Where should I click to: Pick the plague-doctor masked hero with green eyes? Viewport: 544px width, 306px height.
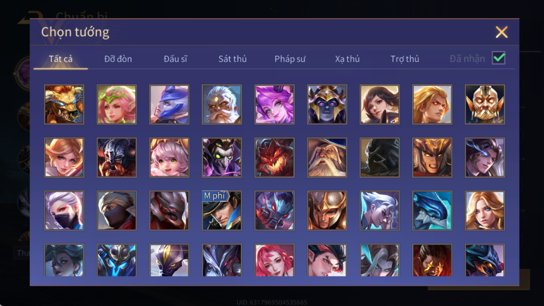point(222,158)
